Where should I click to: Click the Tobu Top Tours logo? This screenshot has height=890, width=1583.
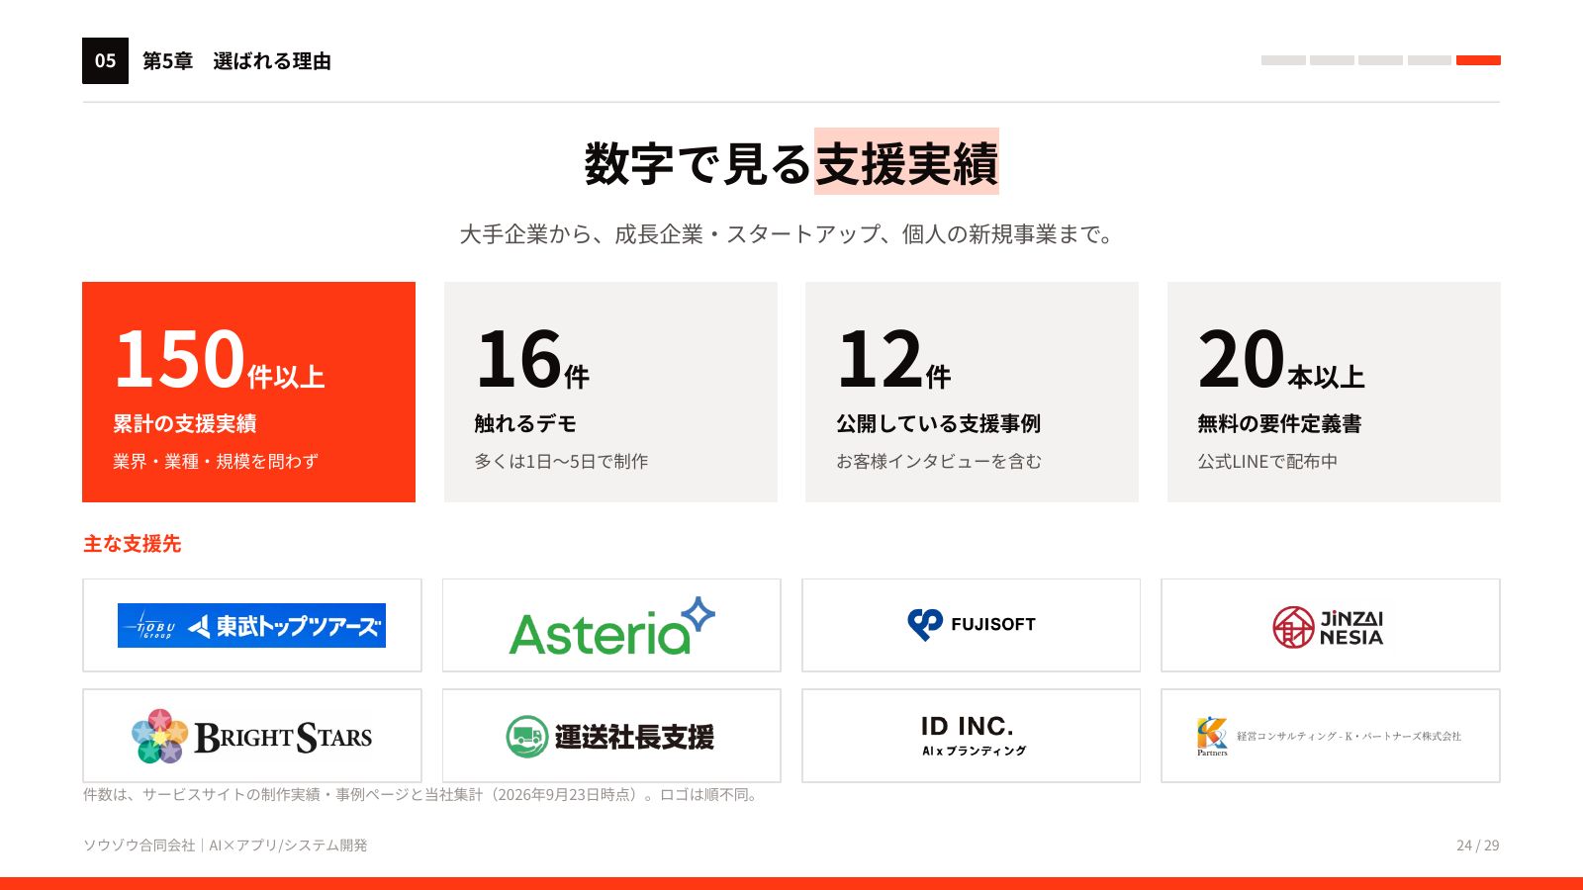tap(251, 625)
